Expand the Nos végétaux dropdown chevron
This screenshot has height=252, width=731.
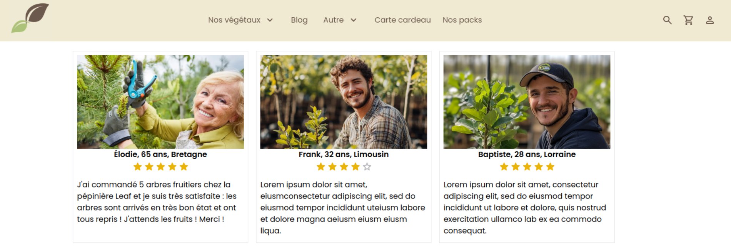[x=270, y=20]
